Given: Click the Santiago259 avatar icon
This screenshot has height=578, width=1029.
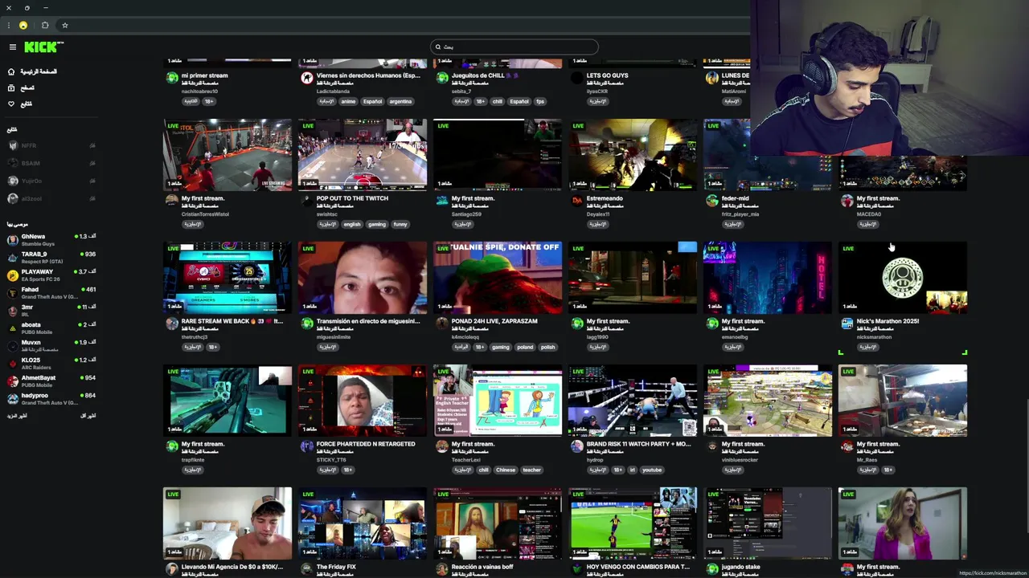Looking at the screenshot, I should tap(442, 201).
